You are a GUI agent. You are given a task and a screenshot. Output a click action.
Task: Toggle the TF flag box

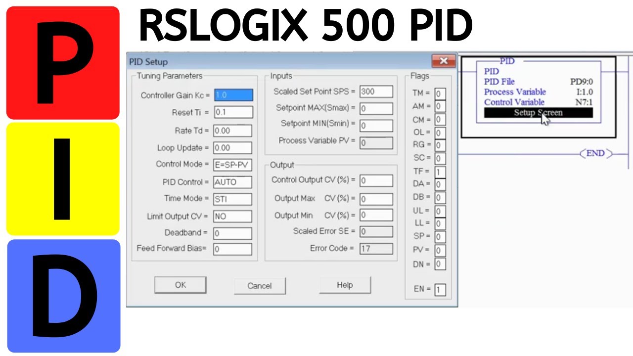click(x=440, y=172)
